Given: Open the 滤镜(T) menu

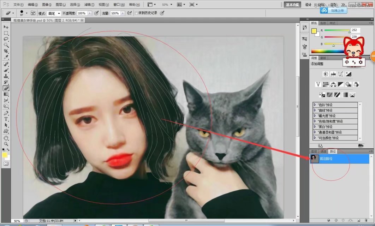Looking at the screenshot, I should [89, 5].
